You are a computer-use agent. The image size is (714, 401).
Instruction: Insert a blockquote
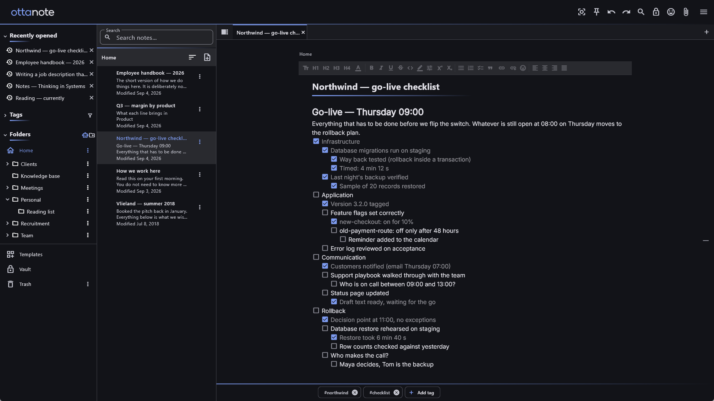point(490,68)
